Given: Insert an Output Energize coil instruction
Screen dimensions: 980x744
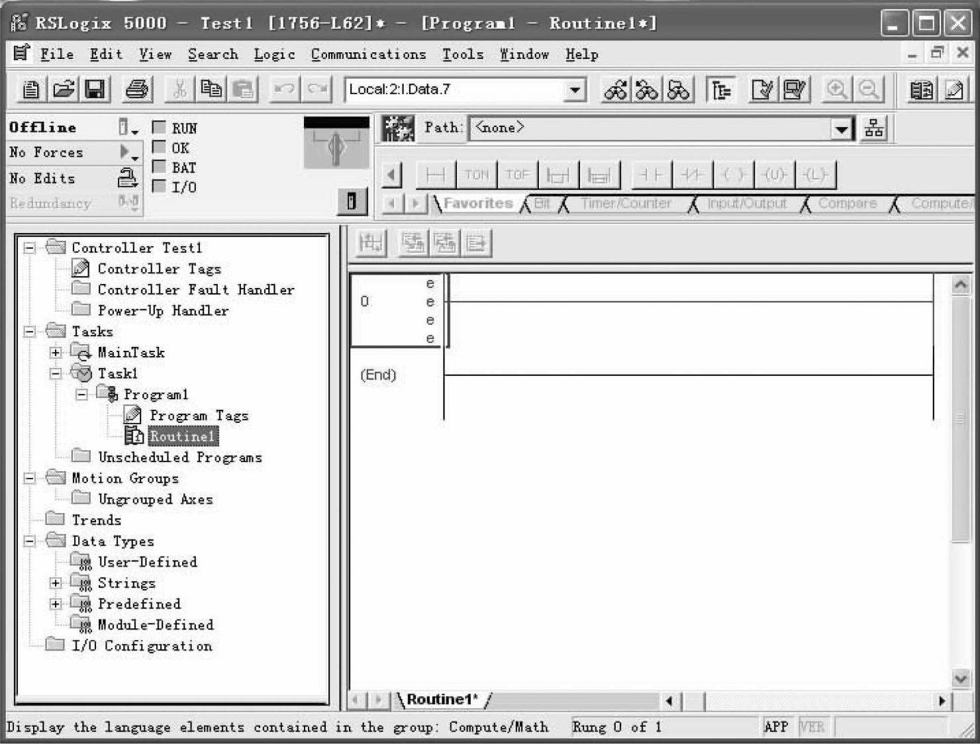Looking at the screenshot, I should point(733,175).
